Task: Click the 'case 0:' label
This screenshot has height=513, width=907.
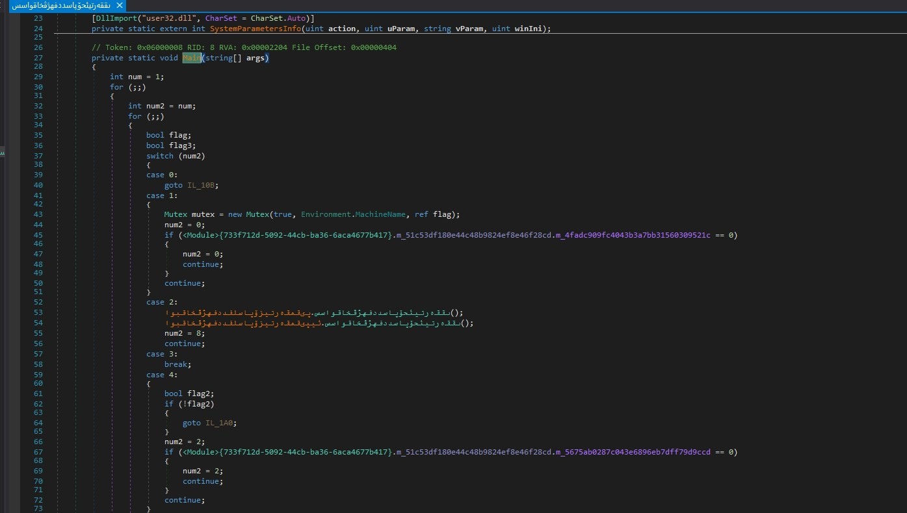Action: (x=162, y=175)
